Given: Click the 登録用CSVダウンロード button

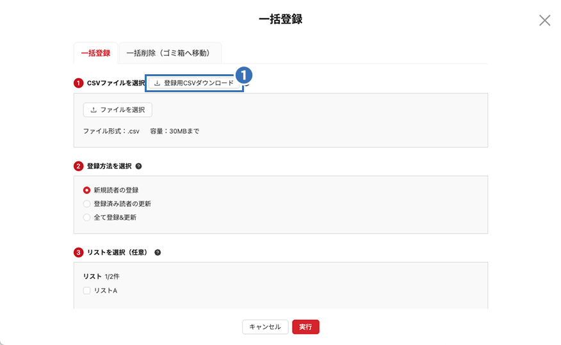Looking at the screenshot, I should point(195,83).
